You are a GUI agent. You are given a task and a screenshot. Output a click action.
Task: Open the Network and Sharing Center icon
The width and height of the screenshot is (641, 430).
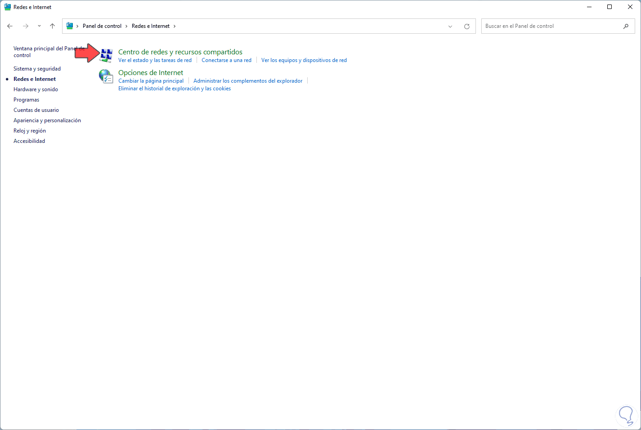tap(106, 55)
